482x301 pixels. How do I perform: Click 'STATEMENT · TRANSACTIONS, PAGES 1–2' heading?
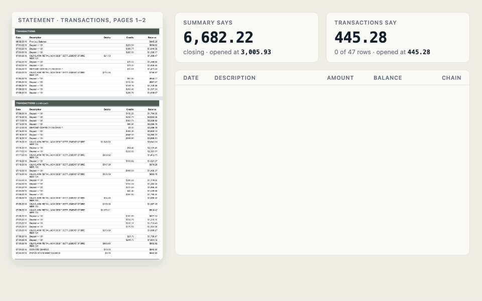[x=82, y=20]
